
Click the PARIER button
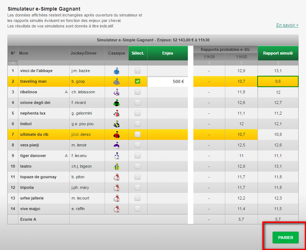(285, 238)
